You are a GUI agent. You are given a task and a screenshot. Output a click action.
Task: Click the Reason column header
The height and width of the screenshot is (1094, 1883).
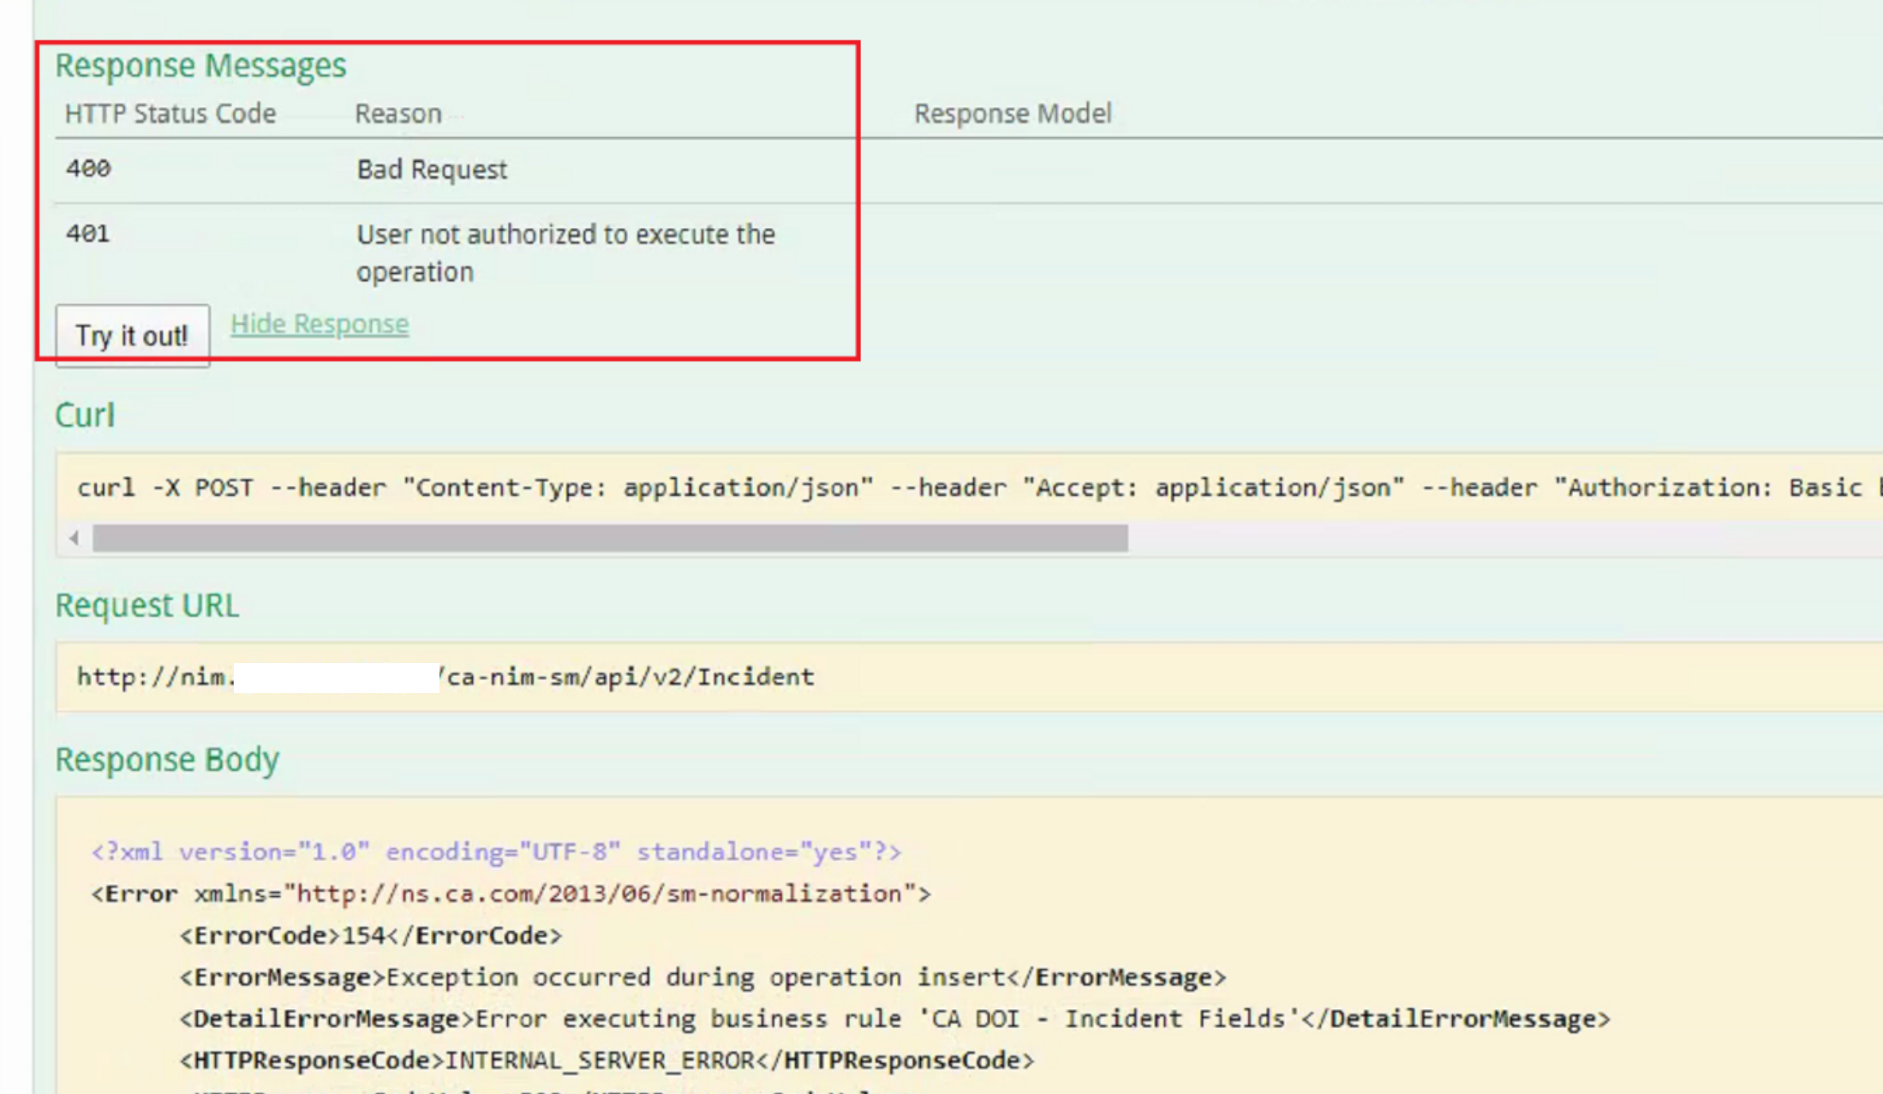(398, 113)
